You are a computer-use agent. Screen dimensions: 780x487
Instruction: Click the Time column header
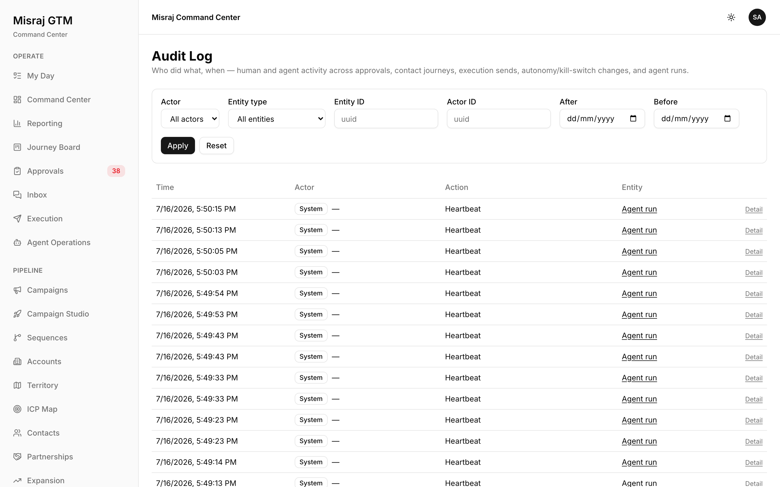pos(165,187)
